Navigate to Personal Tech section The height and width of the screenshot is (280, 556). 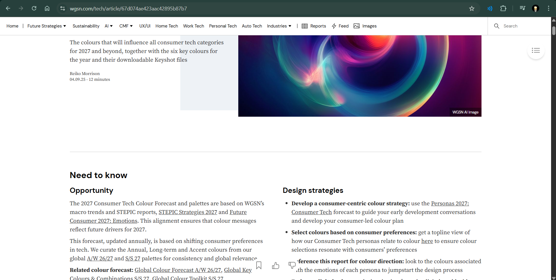tap(223, 26)
